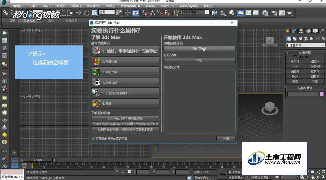Open the Modify command panel tab
The width and height of the screenshot is (326, 180).
point(294,31)
